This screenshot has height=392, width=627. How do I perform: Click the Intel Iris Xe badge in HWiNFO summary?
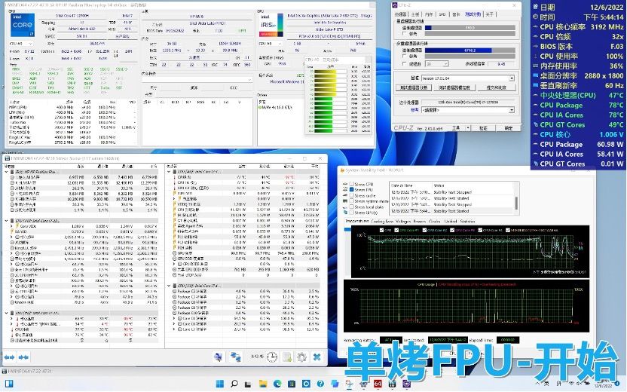pos(271,25)
